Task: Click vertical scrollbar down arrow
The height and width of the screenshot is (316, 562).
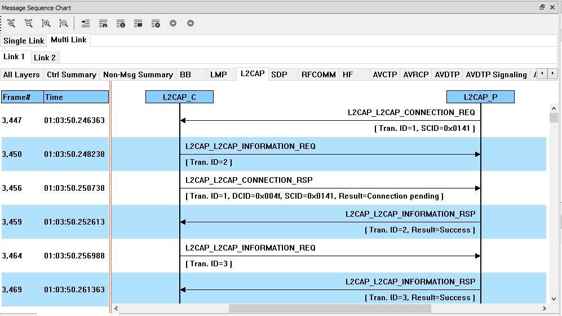Action: pos(554,299)
